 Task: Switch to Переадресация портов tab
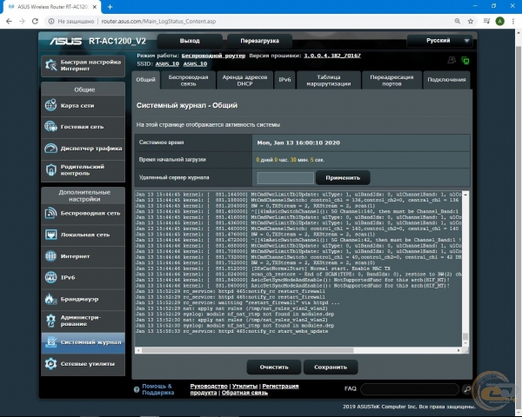point(391,80)
